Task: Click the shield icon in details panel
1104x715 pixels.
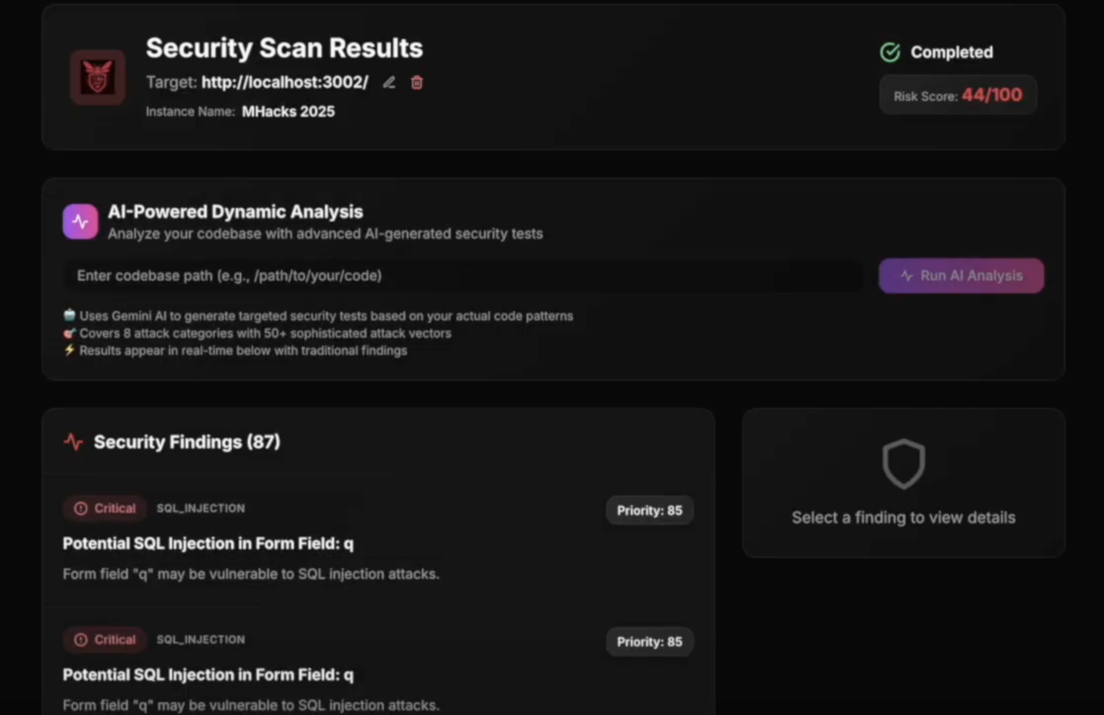Action: coord(903,464)
